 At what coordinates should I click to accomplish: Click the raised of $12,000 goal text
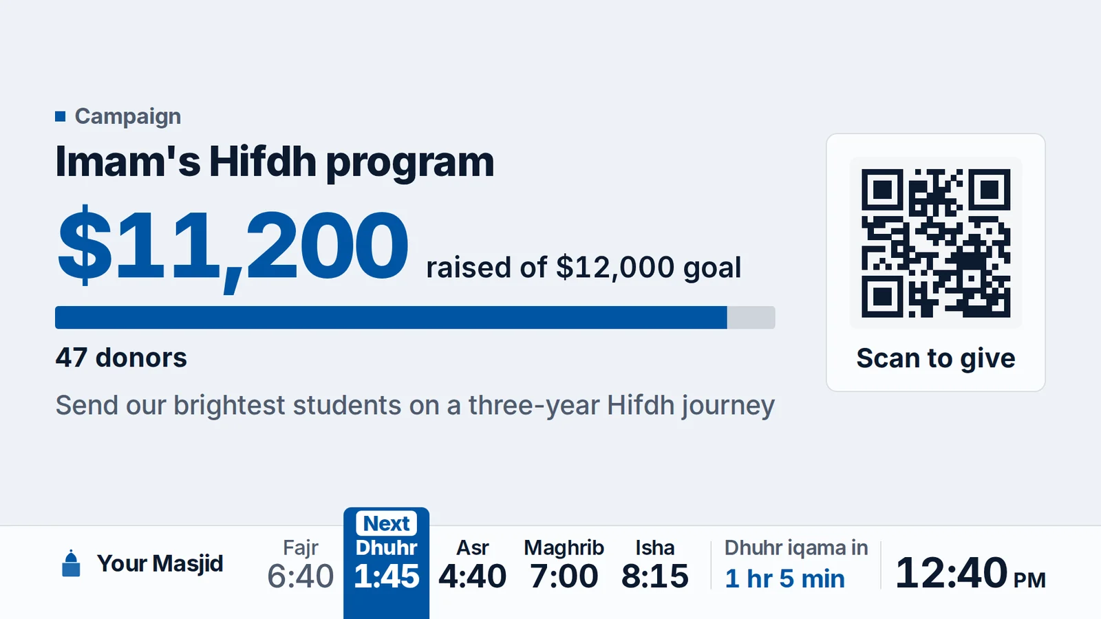pos(584,268)
